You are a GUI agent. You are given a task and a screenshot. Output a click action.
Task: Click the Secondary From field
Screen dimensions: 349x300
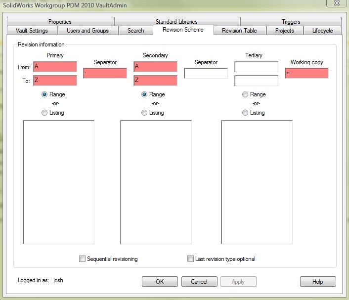coord(155,67)
